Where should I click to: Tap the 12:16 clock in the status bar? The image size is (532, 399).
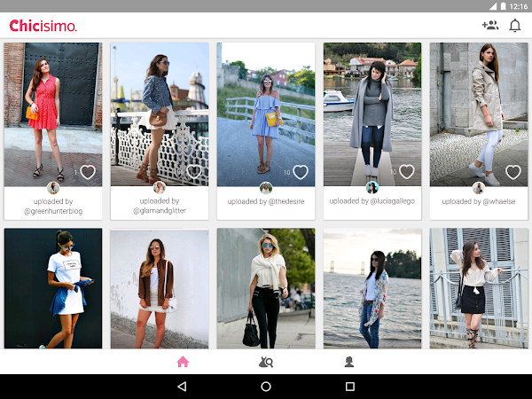tap(519, 6)
